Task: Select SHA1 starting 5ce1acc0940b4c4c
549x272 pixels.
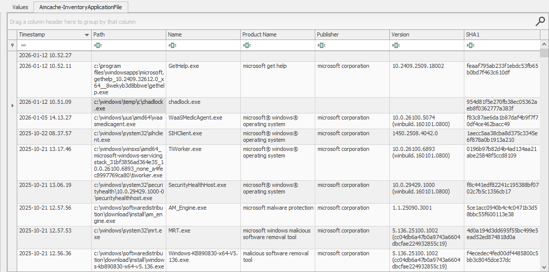Action: (x=502, y=215)
